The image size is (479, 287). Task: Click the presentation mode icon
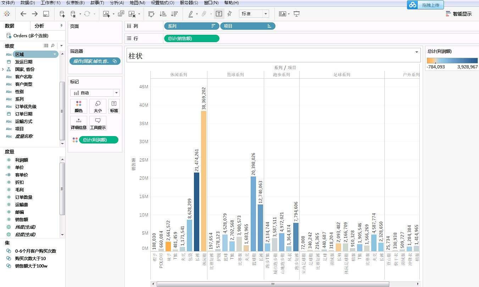pos(297,14)
